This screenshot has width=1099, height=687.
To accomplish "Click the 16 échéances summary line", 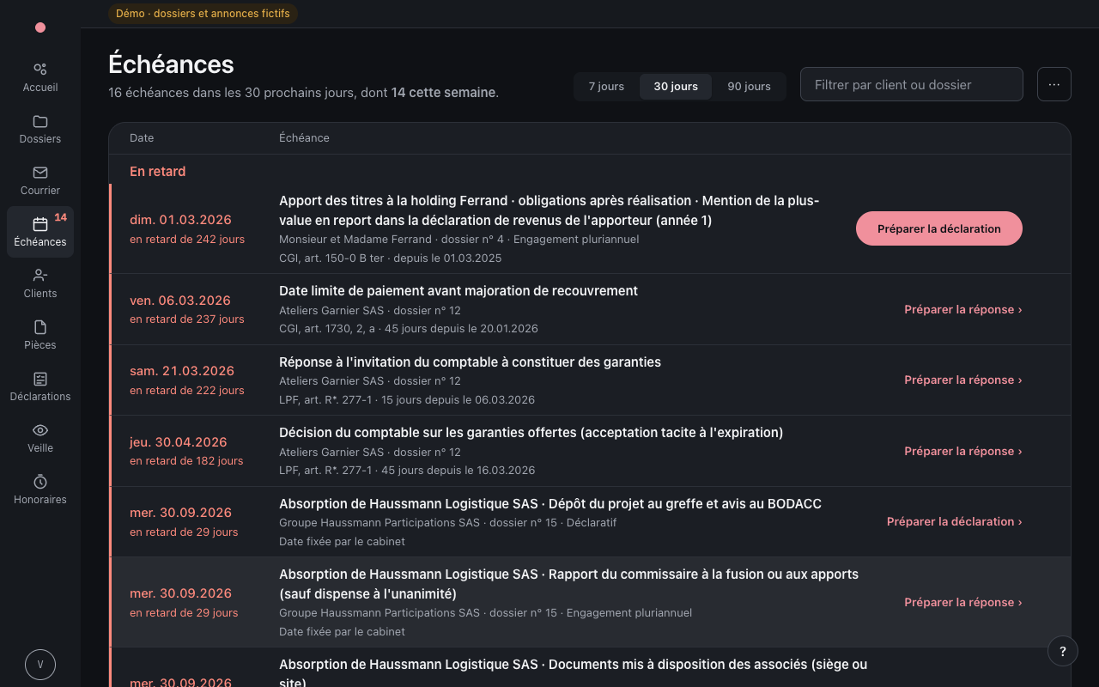I will pyautogui.click(x=303, y=93).
